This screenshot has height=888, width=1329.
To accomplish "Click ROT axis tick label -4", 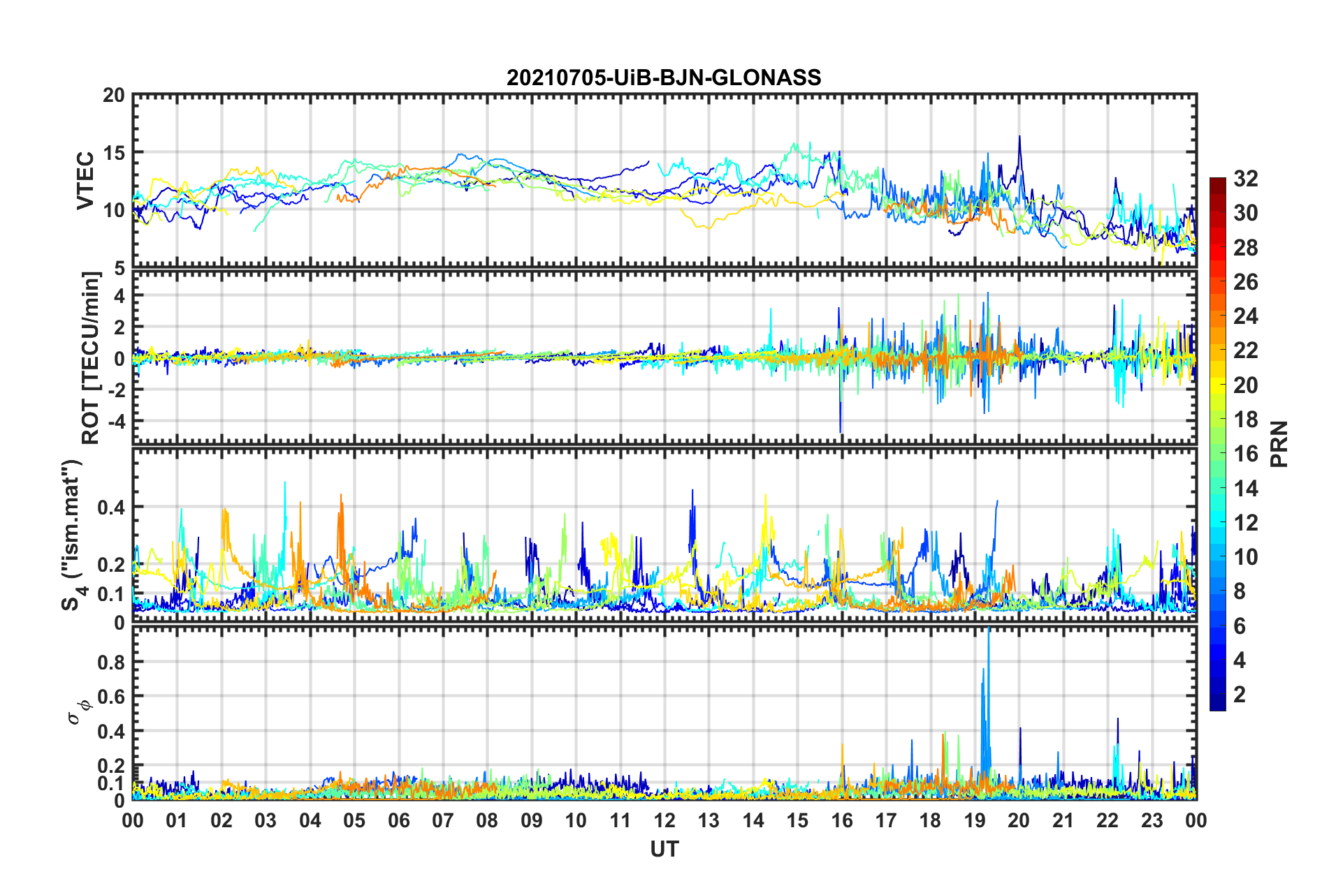I will 117,422.
